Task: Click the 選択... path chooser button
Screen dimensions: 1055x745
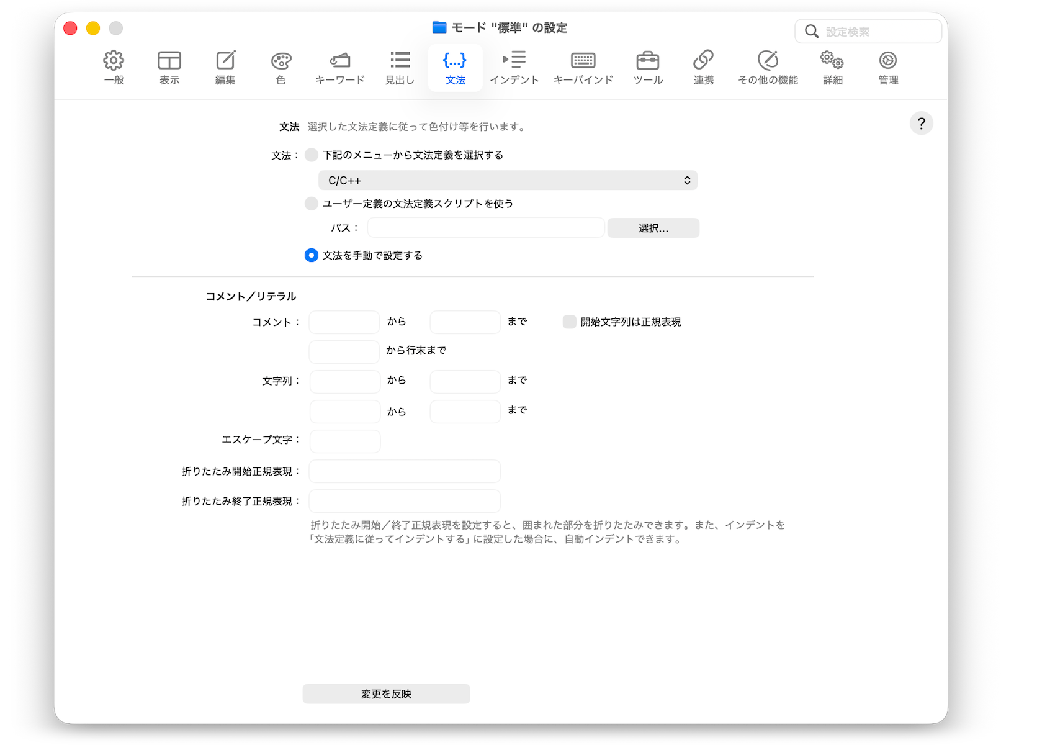Action: (x=653, y=228)
